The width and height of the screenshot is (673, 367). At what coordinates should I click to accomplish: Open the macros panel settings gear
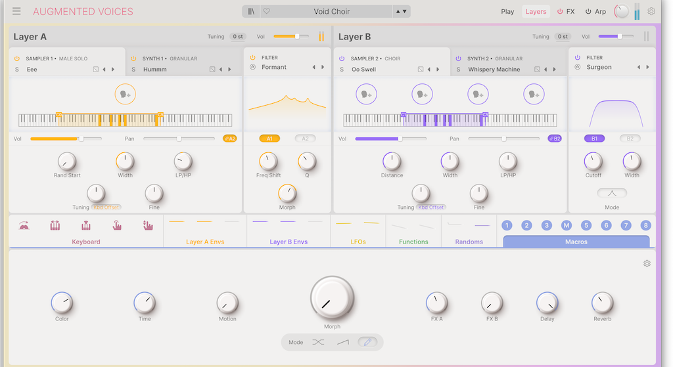tap(647, 264)
